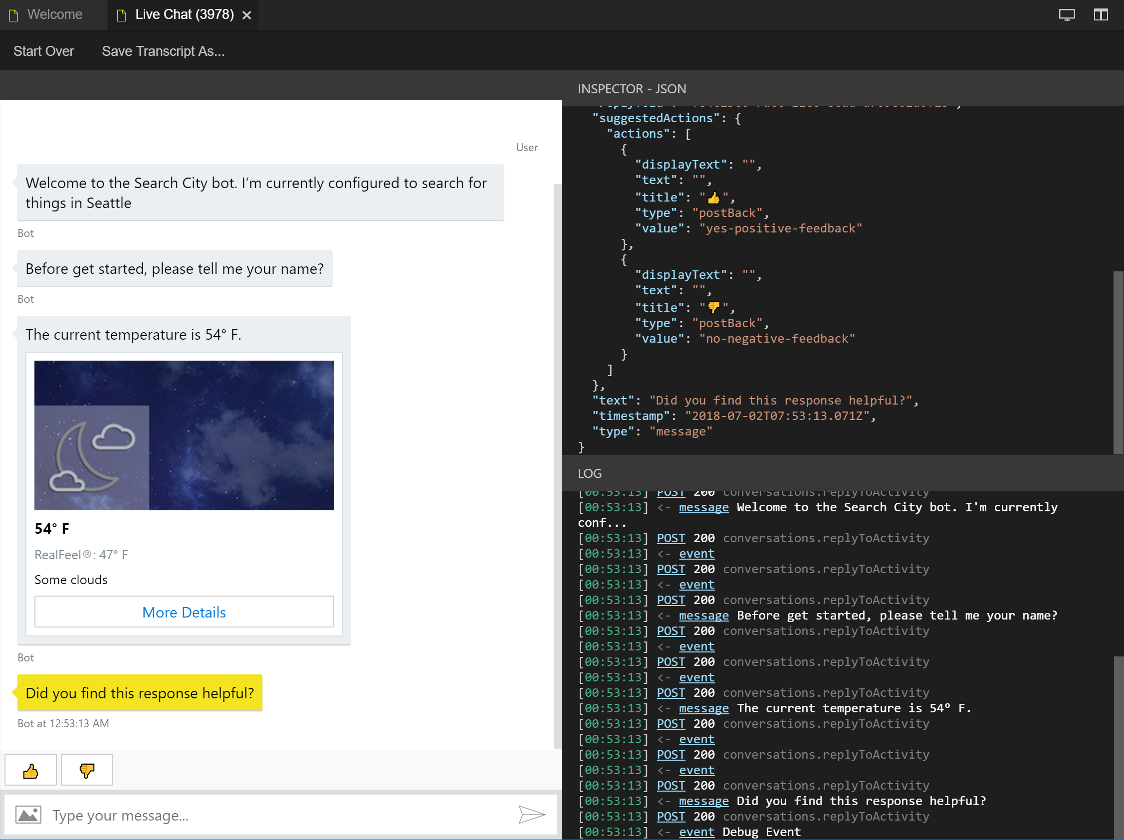The image size is (1124, 840).
Task: Click the image attachment icon
Action: (28, 815)
